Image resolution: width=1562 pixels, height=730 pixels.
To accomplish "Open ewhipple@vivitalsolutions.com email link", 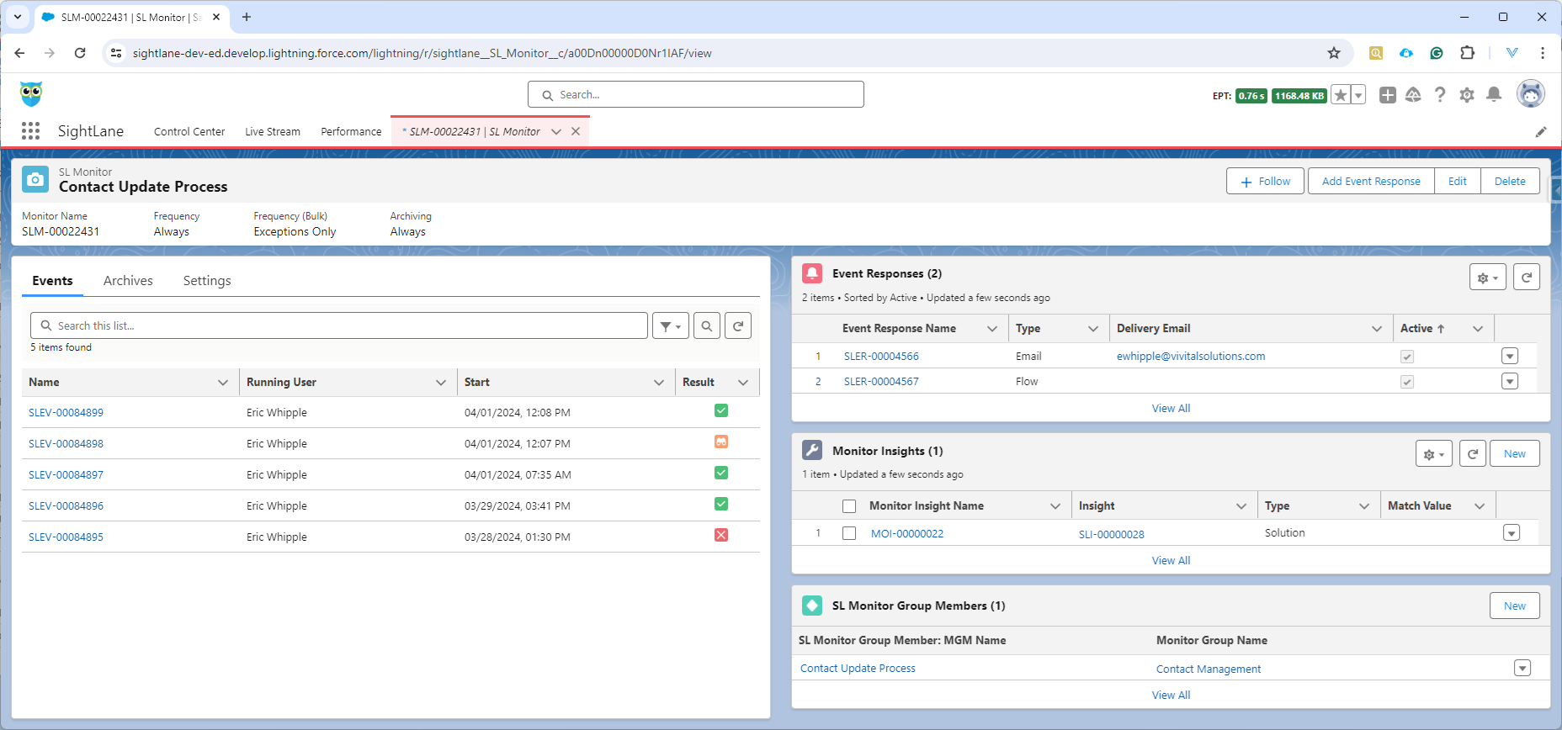I will click(1191, 357).
